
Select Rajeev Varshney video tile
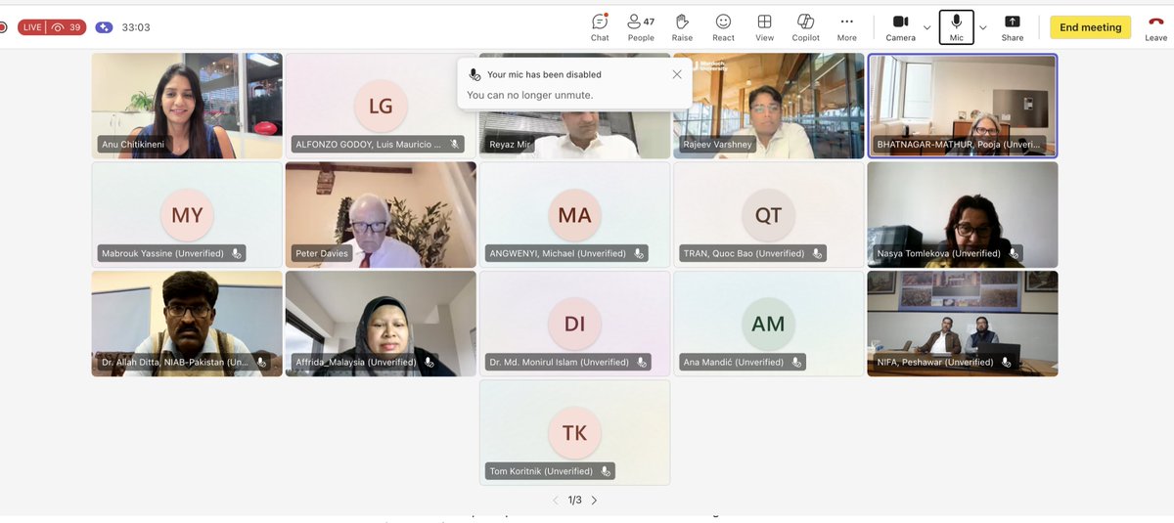tap(769, 106)
